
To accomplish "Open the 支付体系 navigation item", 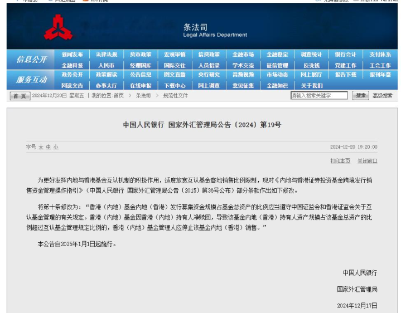I will (380, 55).
